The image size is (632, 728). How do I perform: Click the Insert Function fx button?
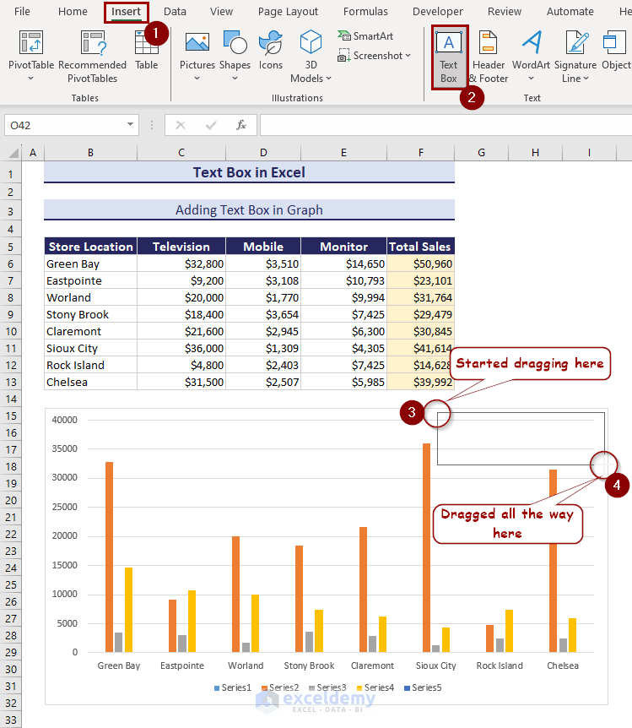(x=240, y=125)
